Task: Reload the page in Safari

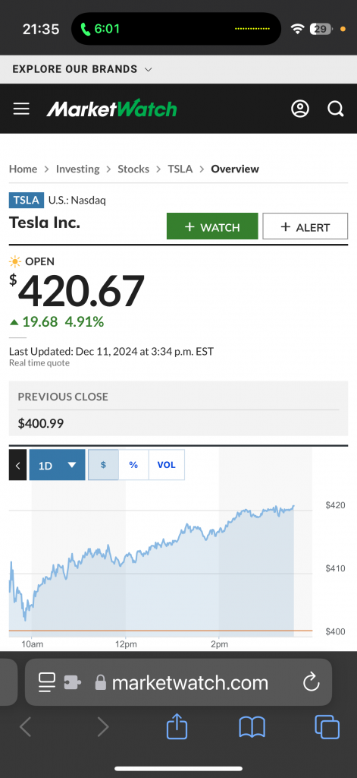Action: (311, 683)
